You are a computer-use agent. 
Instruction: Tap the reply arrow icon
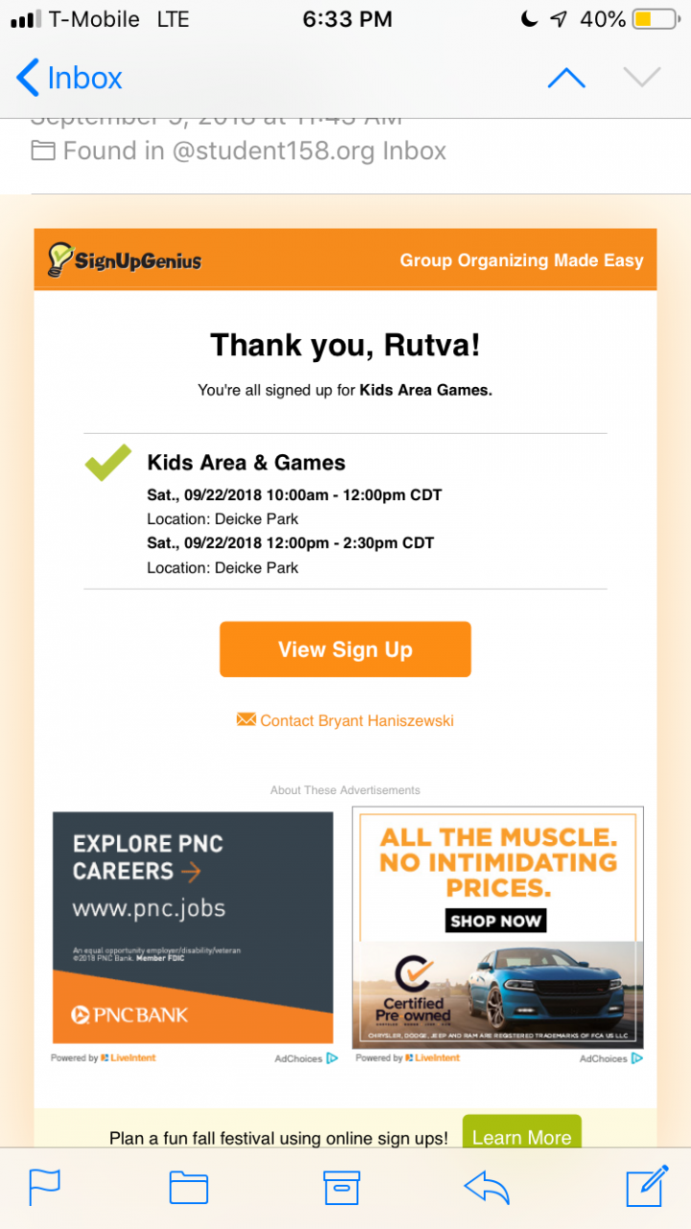point(487,1188)
